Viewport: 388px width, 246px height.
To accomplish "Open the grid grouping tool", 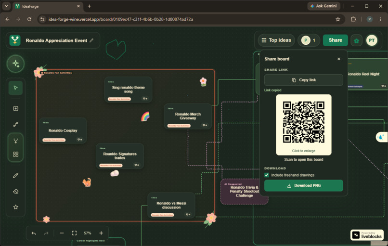I will pos(15,155).
